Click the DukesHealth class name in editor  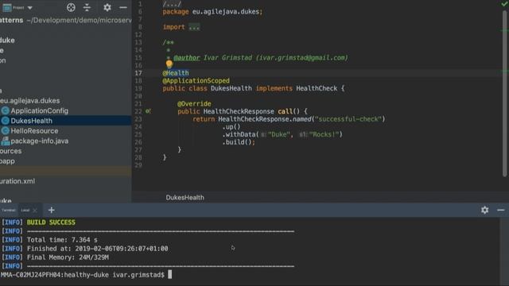point(231,88)
